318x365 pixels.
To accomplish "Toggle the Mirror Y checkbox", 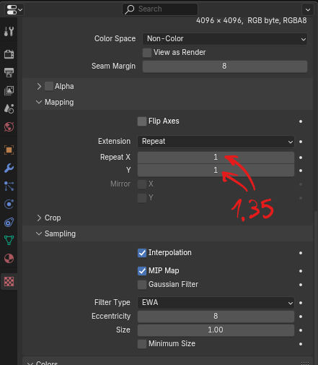I will (142, 198).
